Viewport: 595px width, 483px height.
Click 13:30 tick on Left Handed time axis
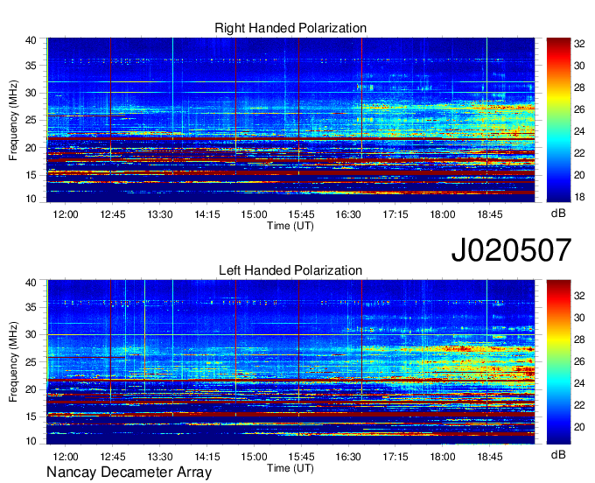(160, 457)
